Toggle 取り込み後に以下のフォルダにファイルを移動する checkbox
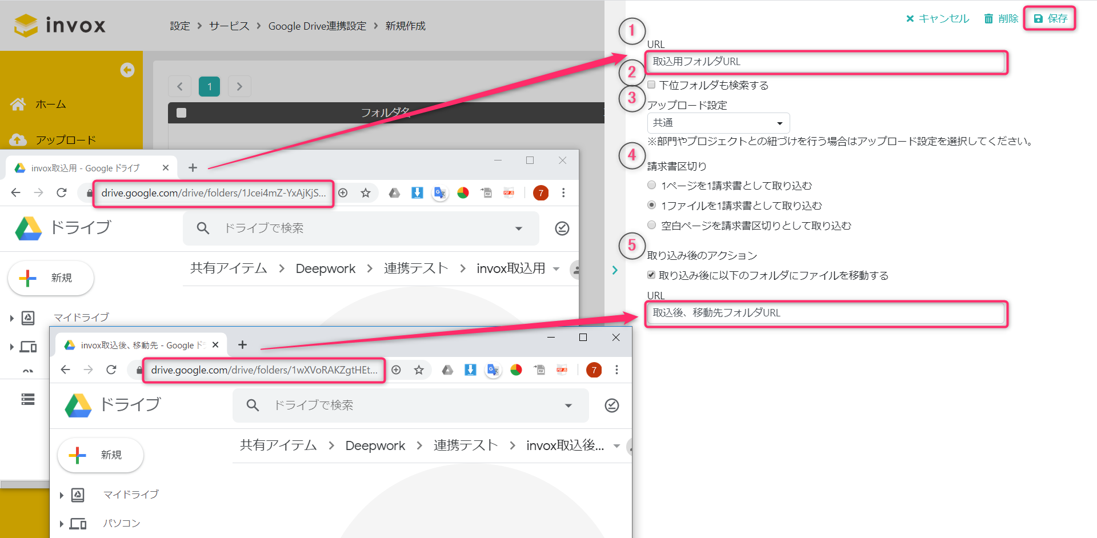Screen dimensions: 1097x538 point(651,275)
